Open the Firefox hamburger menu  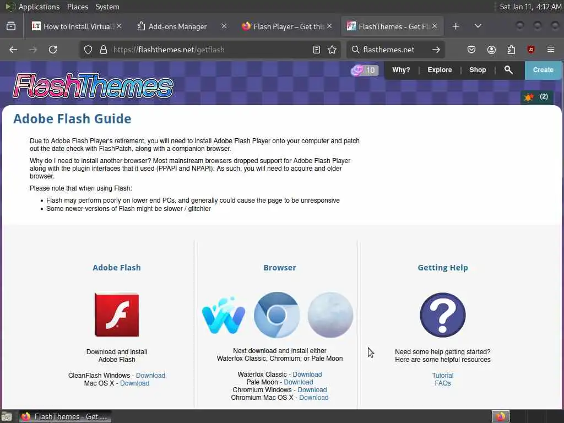point(551,50)
